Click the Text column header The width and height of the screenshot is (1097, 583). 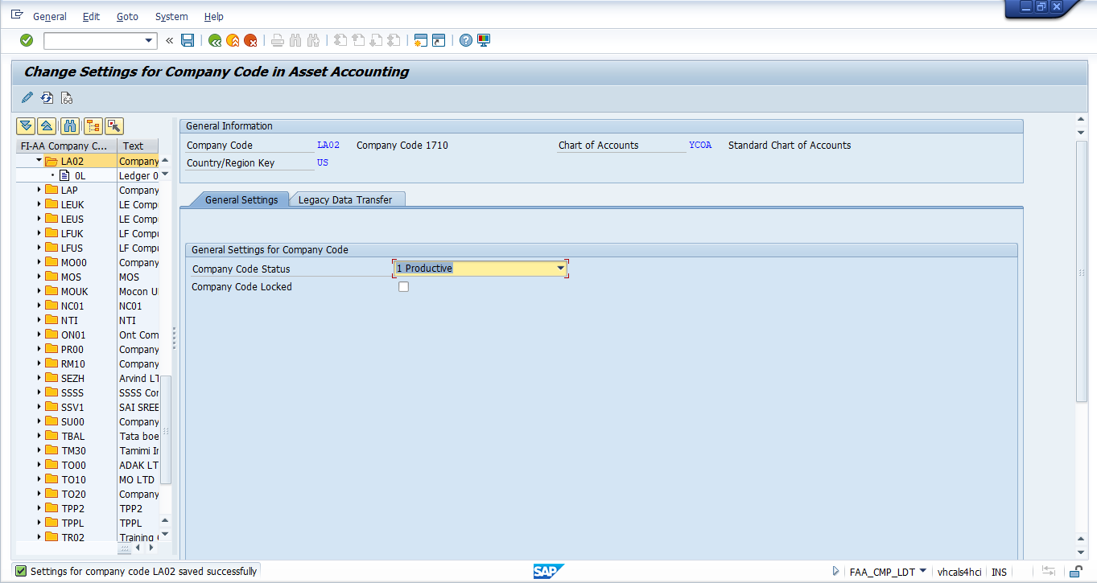[x=138, y=146]
